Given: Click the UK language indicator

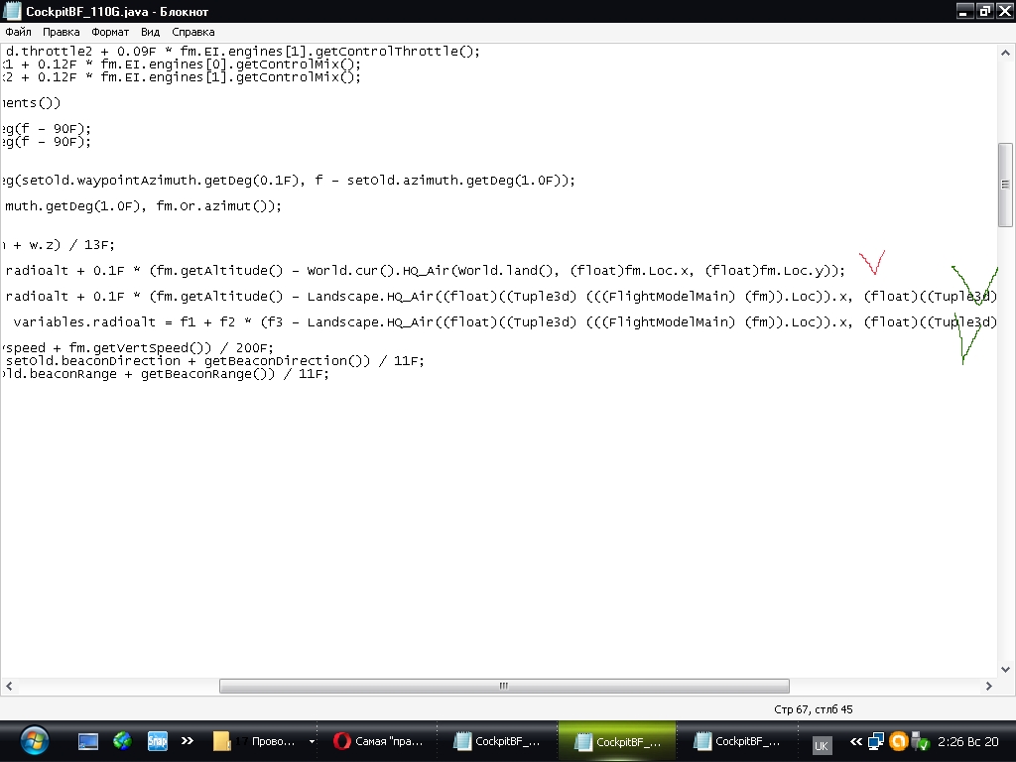Looking at the screenshot, I should point(821,745).
